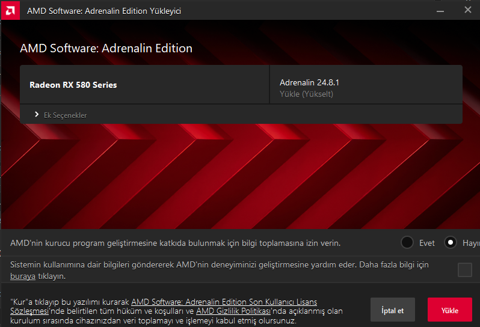Click Radeon RX 580 Series text
Viewport: 480px width, 327px height.
[73, 85]
